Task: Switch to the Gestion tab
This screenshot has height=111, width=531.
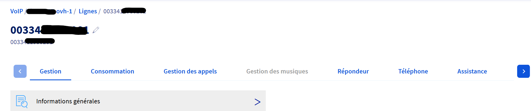Action: coord(51,71)
